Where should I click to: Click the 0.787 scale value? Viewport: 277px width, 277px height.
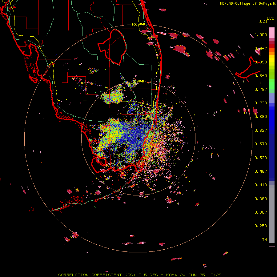(261, 89)
